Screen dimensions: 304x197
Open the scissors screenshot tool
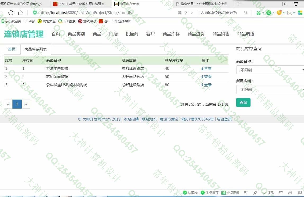coord(258,13)
